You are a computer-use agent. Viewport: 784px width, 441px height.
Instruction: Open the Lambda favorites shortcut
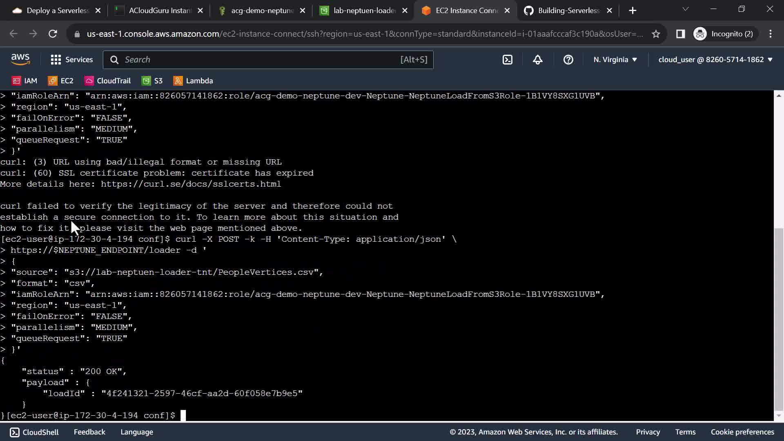click(x=193, y=81)
